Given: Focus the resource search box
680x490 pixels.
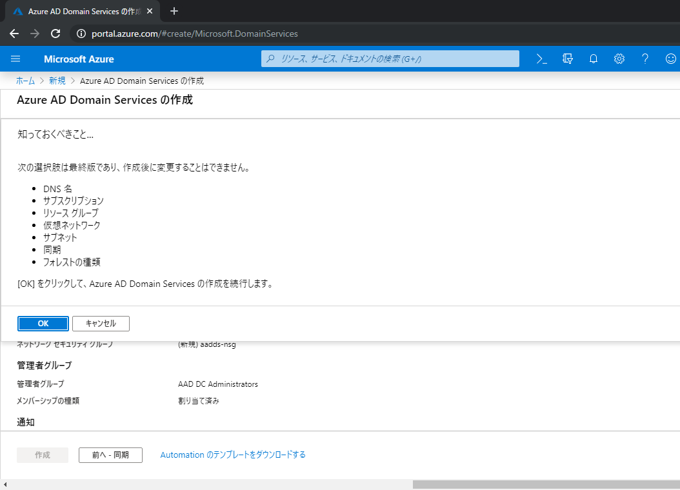Looking at the screenshot, I should pos(390,59).
